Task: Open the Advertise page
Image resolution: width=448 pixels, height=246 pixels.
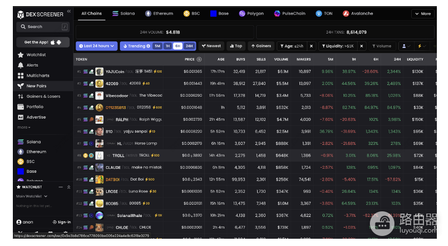Action: click(36, 117)
